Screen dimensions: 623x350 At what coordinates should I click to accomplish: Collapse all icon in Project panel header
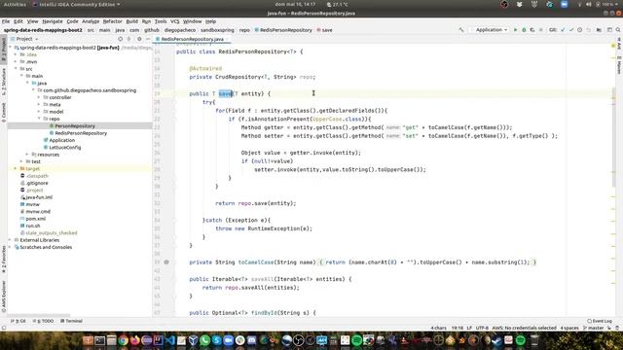point(128,39)
